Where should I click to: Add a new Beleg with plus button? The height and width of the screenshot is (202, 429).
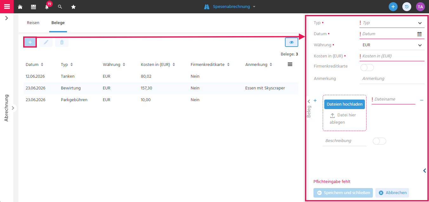(x=30, y=42)
